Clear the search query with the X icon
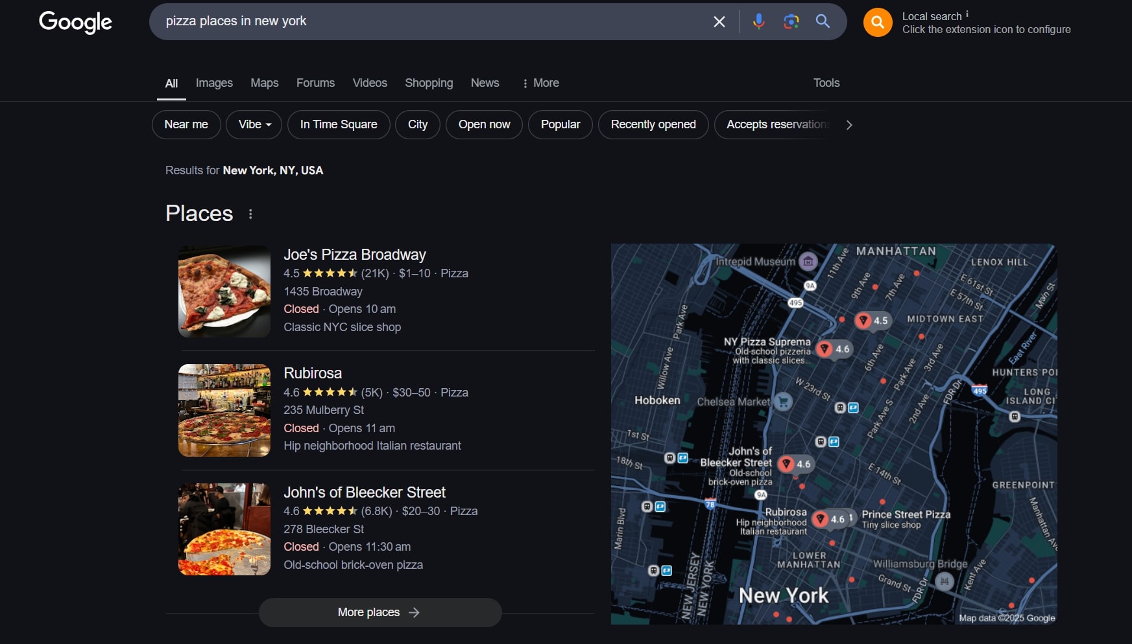Viewport: 1132px width, 644px height. 719,21
